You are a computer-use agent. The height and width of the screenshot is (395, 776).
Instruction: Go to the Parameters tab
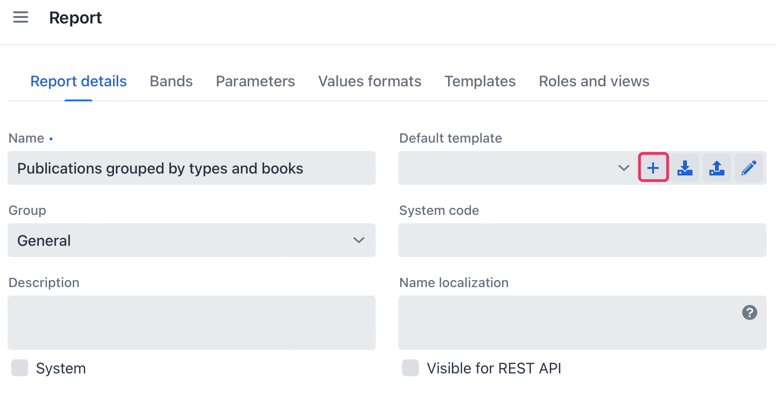255,81
